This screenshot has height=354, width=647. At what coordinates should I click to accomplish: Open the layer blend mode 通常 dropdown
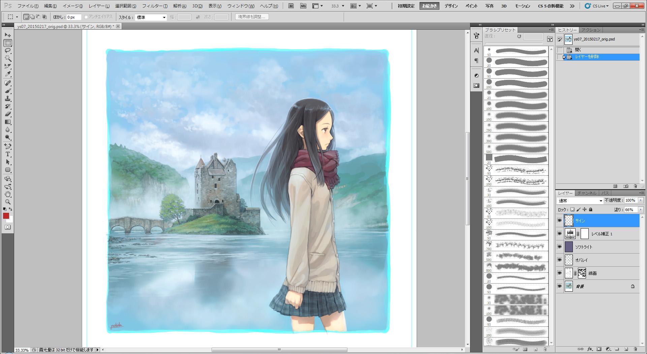(580, 201)
